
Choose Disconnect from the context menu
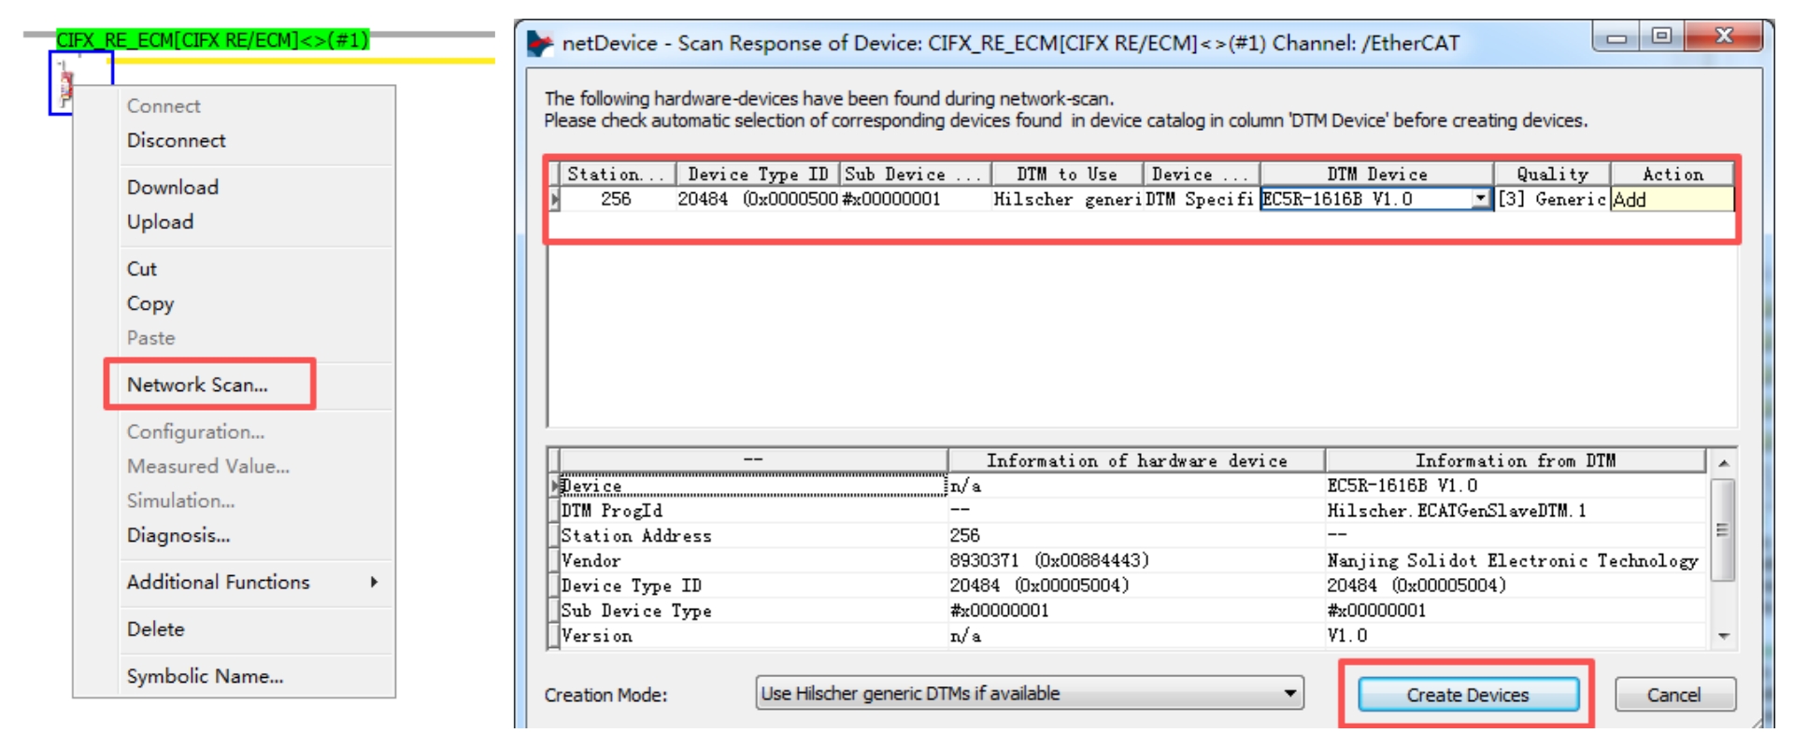coord(176,140)
